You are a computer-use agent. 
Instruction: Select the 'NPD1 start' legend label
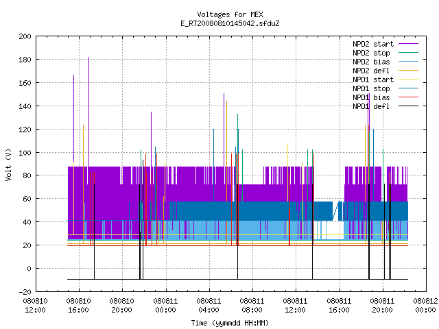click(373, 80)
